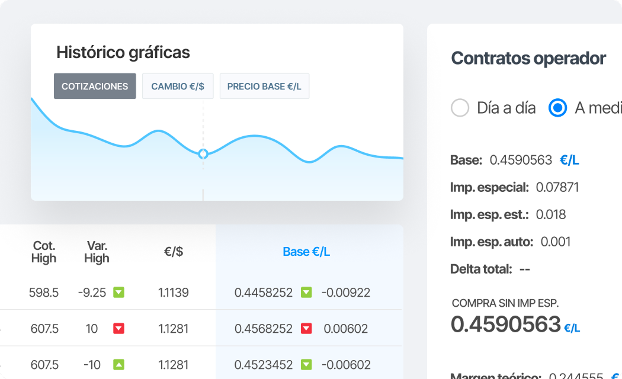The image size is (622, 379).
Task: Switch to CAMBIO €/$ tab
Action: (x=178, y=86)
